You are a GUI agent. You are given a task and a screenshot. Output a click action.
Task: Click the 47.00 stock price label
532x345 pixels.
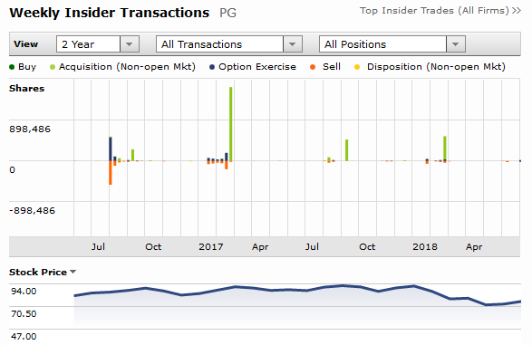24,337
